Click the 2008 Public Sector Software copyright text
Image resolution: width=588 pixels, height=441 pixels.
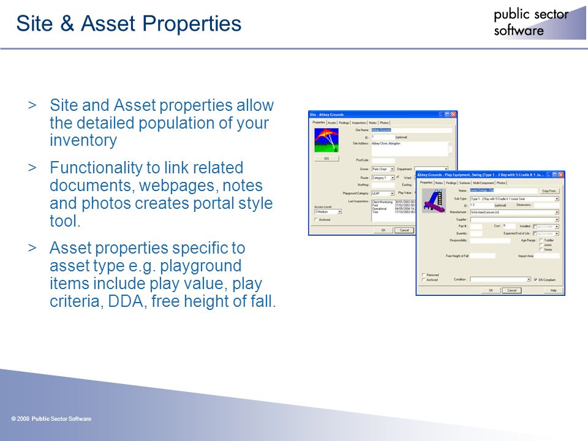(x=51, y=418)
